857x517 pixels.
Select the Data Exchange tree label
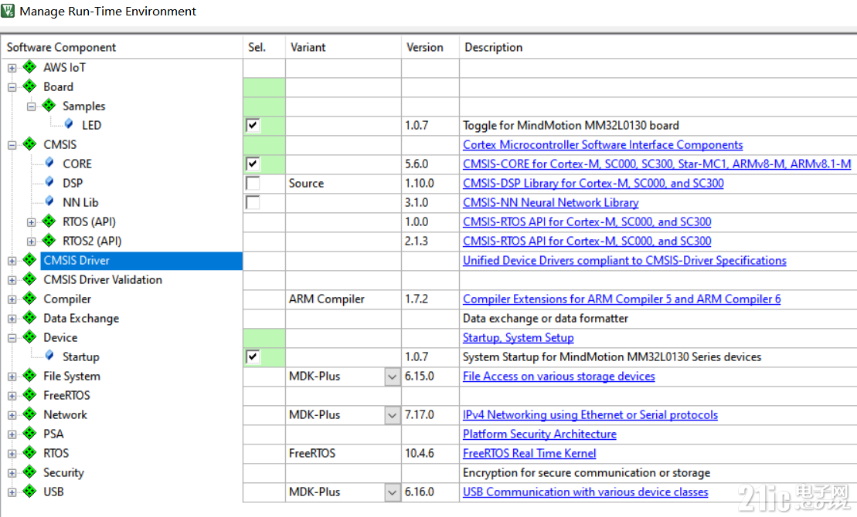click(x=81, y=318)
